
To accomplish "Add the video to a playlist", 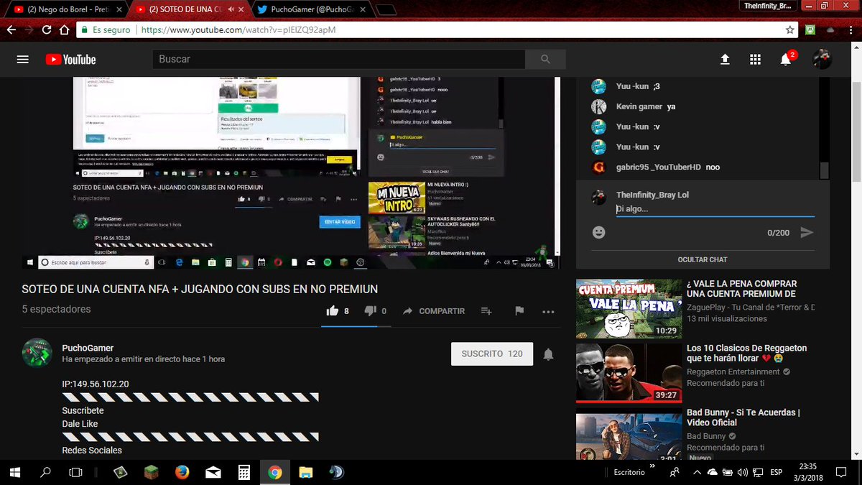I will pos(486,311).
